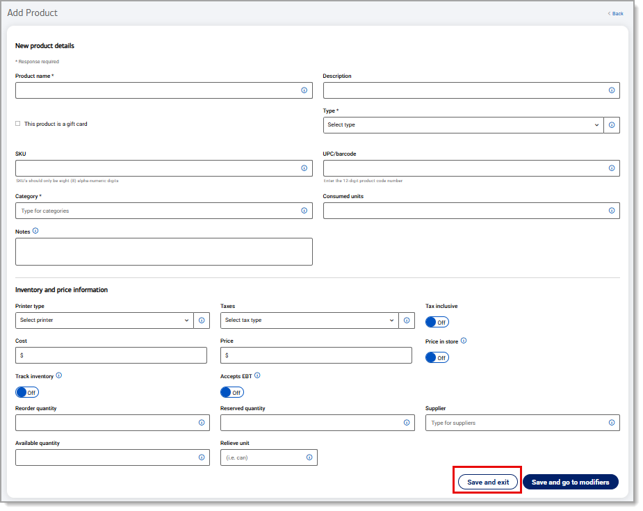Viewport: 643px width, 511px height.
Task: Click the info icon next to Price in store
Action: [x=464, y=341]
